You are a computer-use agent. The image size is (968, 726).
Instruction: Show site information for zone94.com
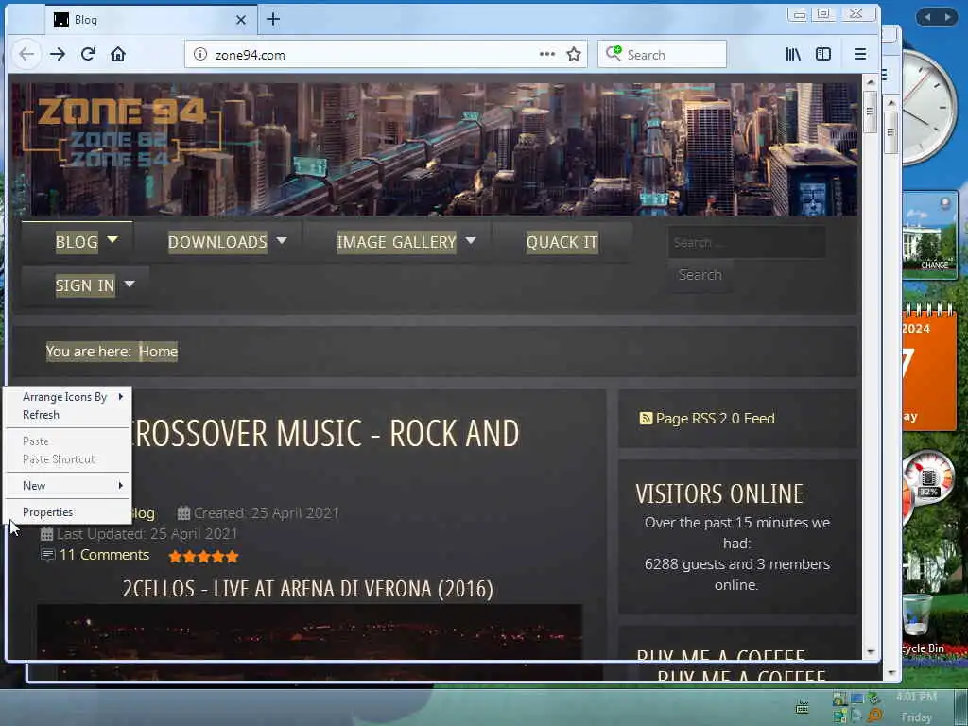tap(200, 54)
